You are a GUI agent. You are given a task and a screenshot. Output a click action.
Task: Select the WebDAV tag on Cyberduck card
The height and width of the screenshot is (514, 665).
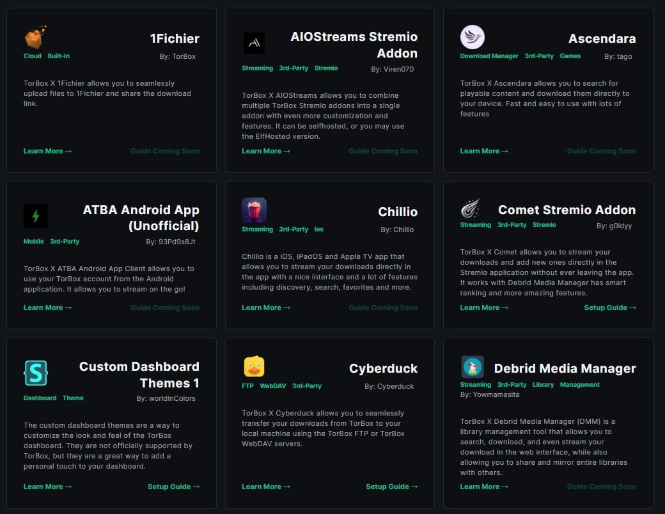coord(272,386)
